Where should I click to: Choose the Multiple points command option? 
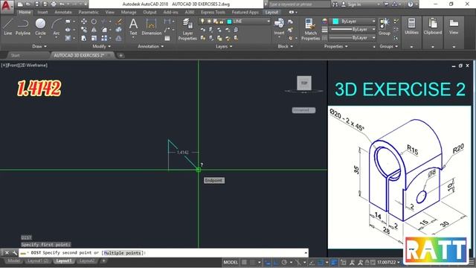(x=122, y=253)
